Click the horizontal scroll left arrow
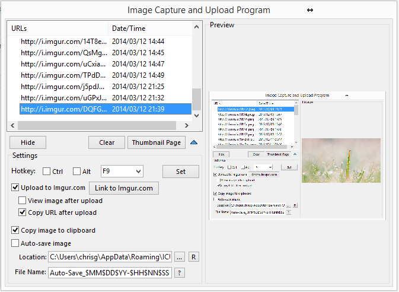The image size is (399, 292). coord(12,125)
